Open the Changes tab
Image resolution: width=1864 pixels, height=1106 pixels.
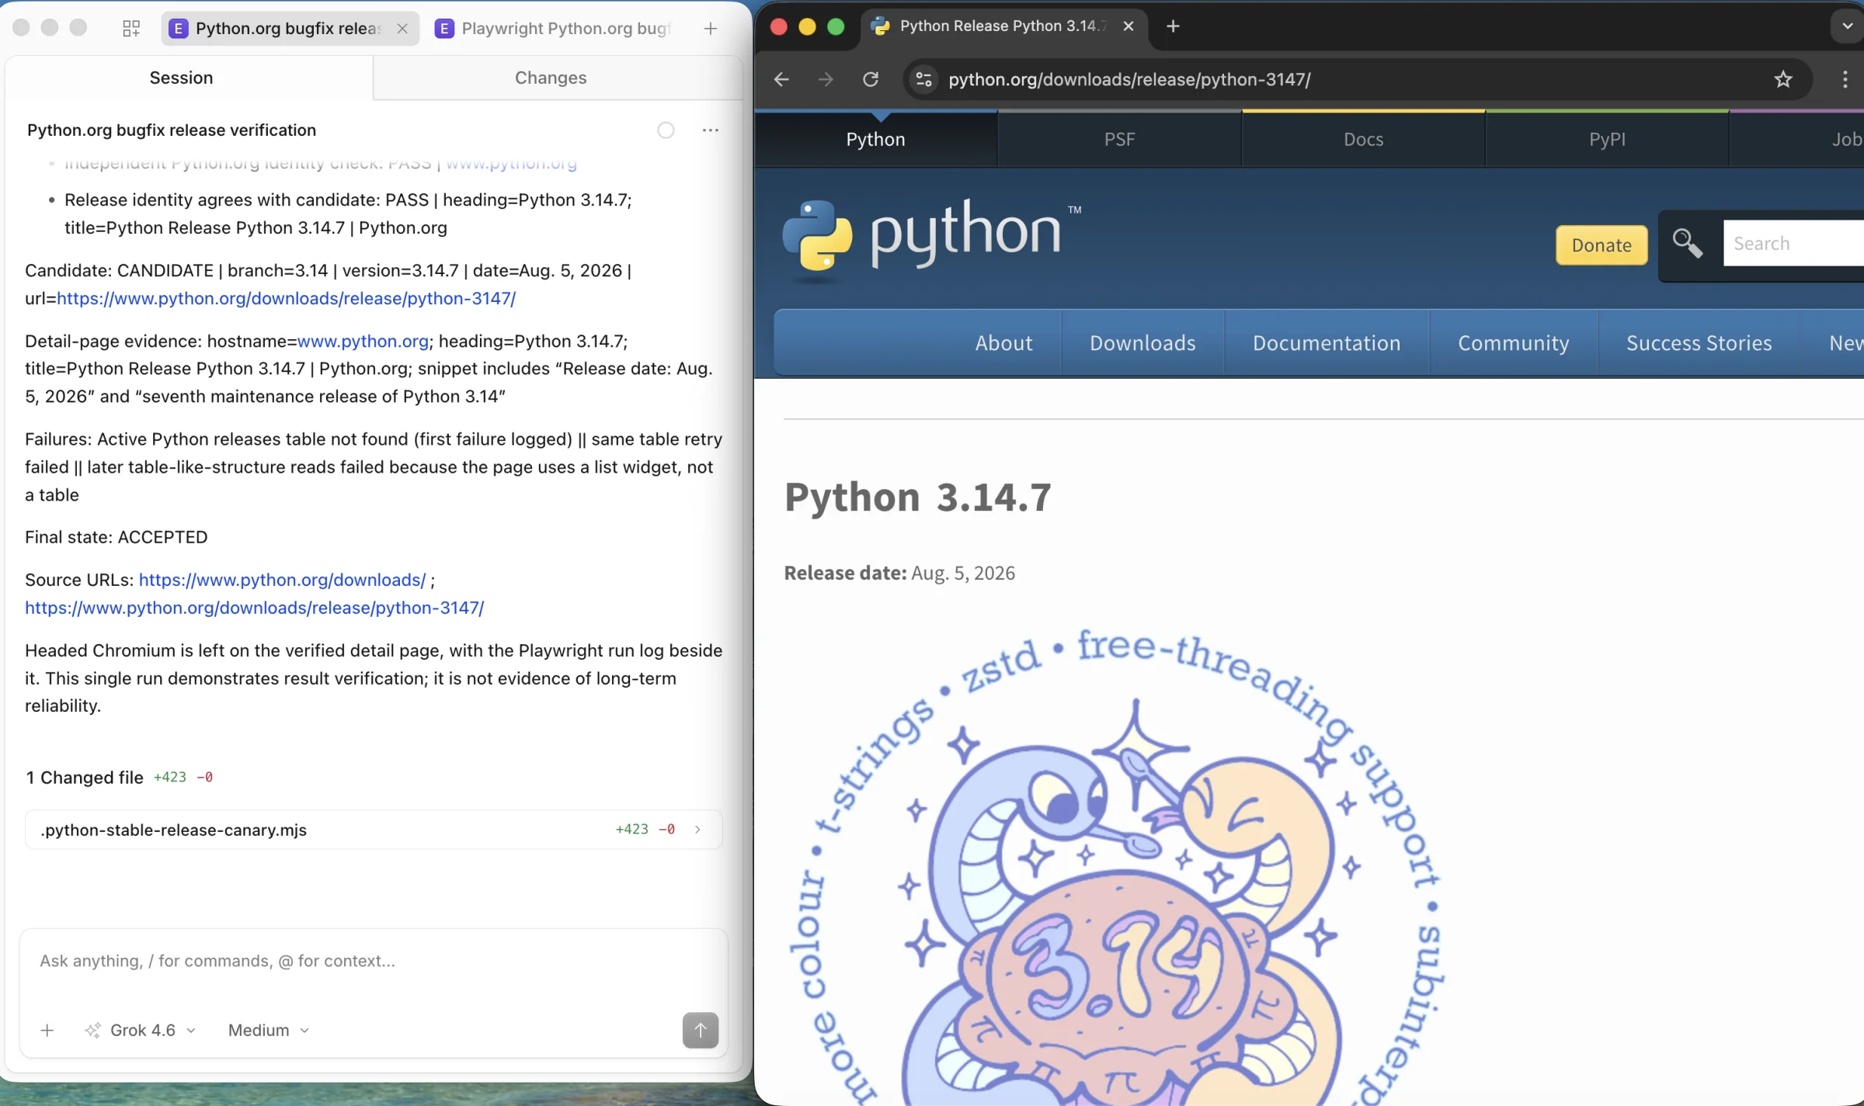click(551, 78)
